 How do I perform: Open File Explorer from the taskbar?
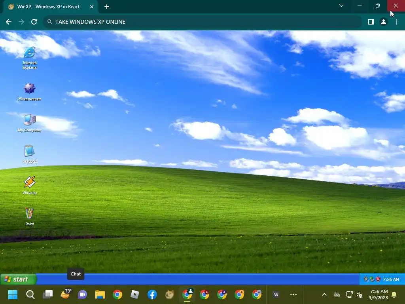click(x=100, y=294)
